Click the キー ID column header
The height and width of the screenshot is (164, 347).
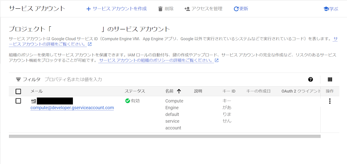pos(229,91)
